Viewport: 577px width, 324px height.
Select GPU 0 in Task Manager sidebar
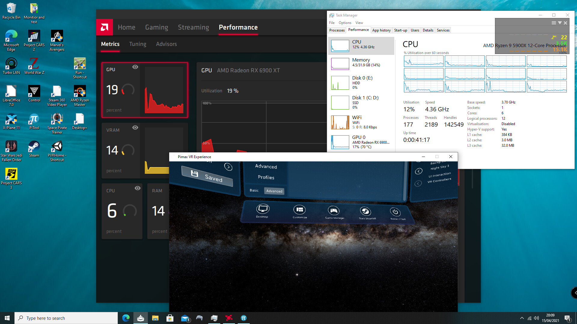(361, 142)
